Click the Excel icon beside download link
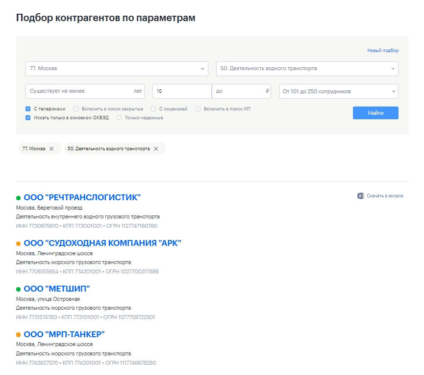This screenshot has width=424, height=375. 360,196
